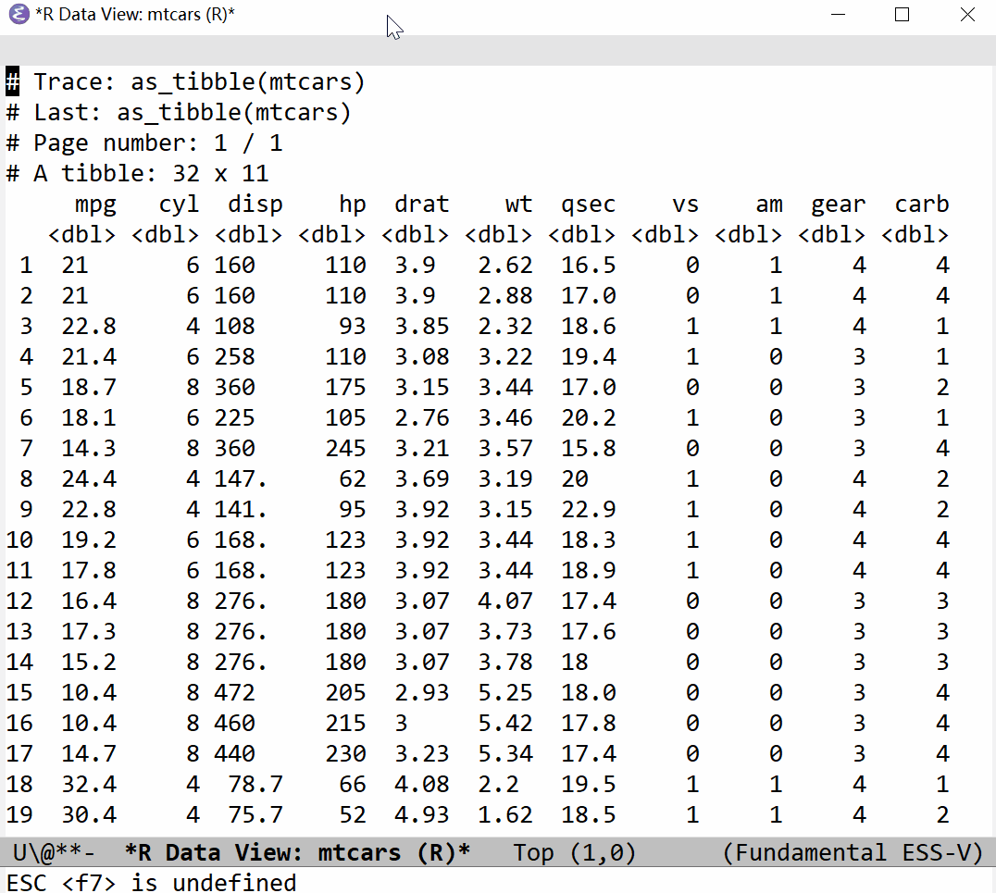The width and height of the screenshot is (996, 893).
Task: Click the qsec value 22.9 in row 9
Action: point(588,510)
